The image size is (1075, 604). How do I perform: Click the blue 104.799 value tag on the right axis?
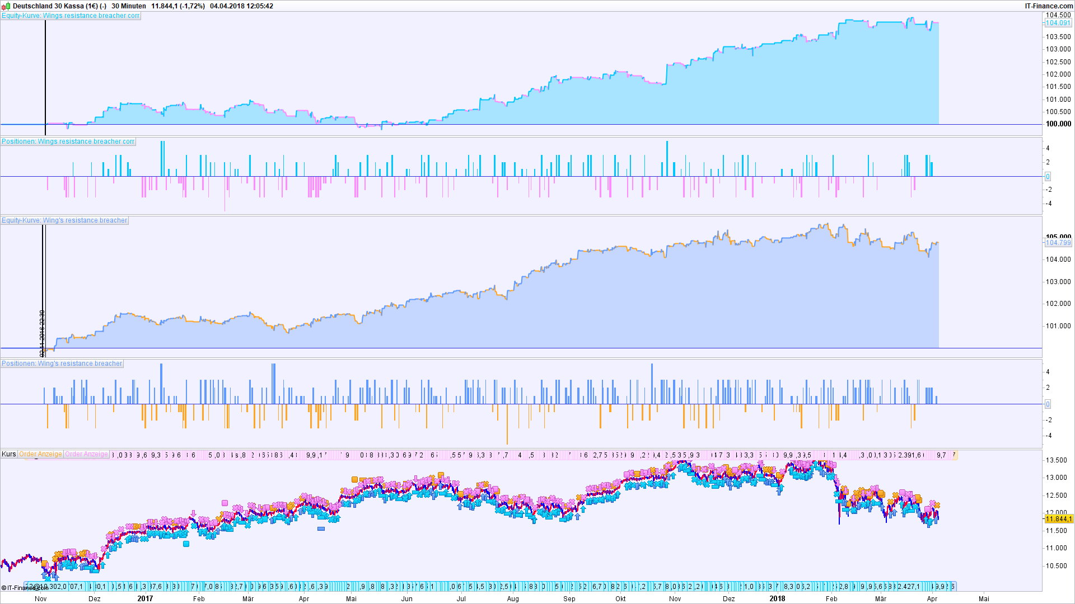point(1058,243)
